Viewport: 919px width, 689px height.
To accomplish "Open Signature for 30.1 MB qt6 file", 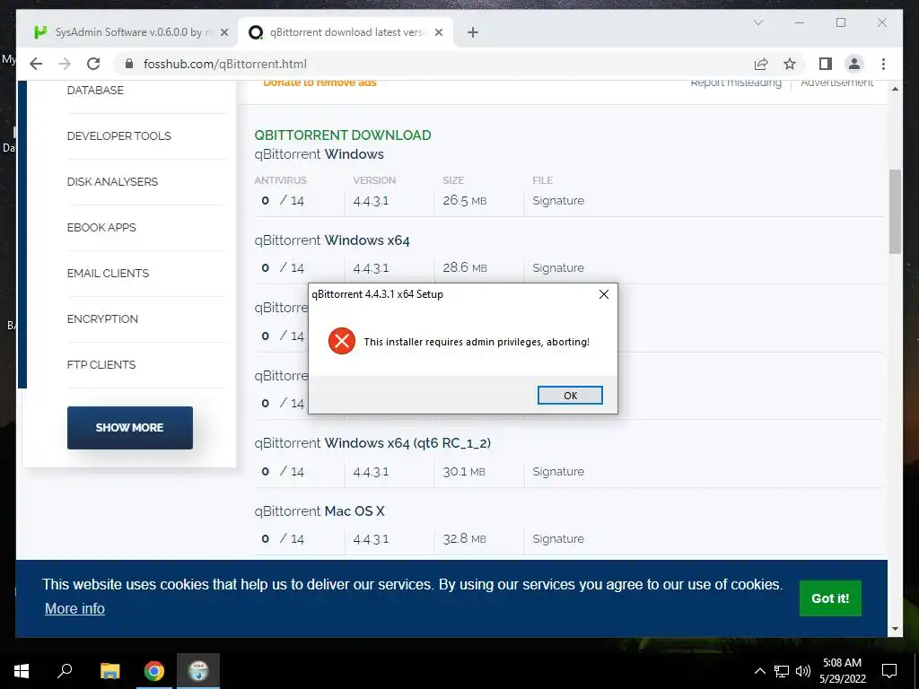I will [x=558, y=472].
